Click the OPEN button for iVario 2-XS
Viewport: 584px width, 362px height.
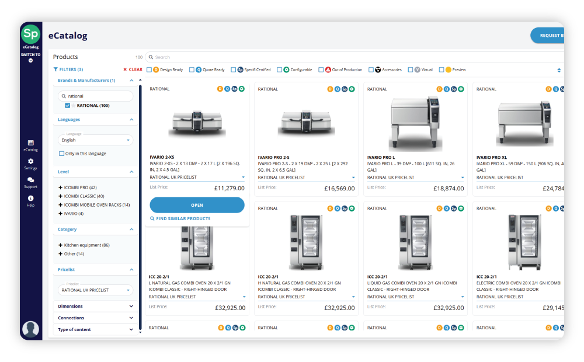pos(197,205)
